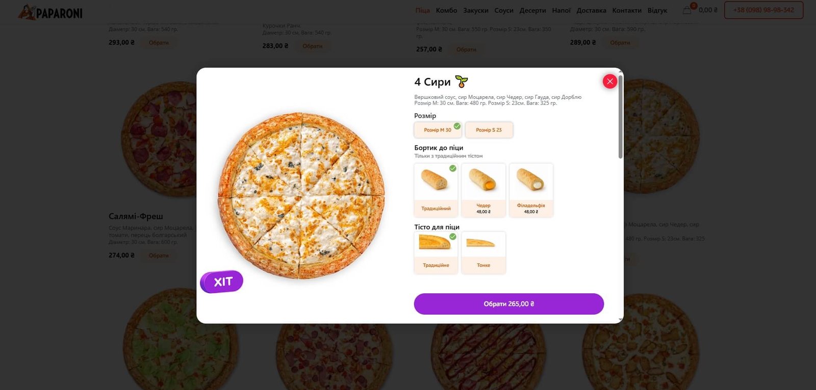Click the popup vertical scrollbar
The height and width of the screenshot is (390, 816).
coord(620,117)
